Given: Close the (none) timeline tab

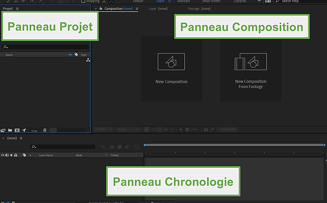Looking at the screenshot, I should click(3, 138).
